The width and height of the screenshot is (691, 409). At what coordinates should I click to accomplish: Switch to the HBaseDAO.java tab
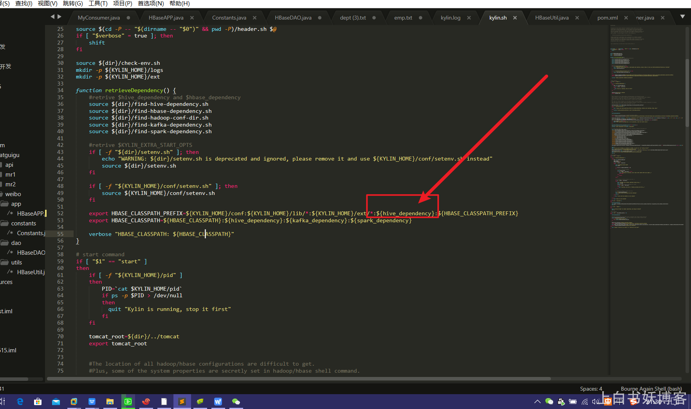pos(293,18)
